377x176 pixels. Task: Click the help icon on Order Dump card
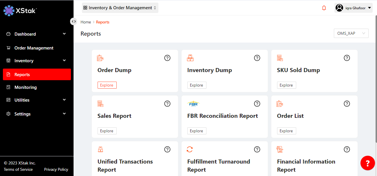coord(167,58)
